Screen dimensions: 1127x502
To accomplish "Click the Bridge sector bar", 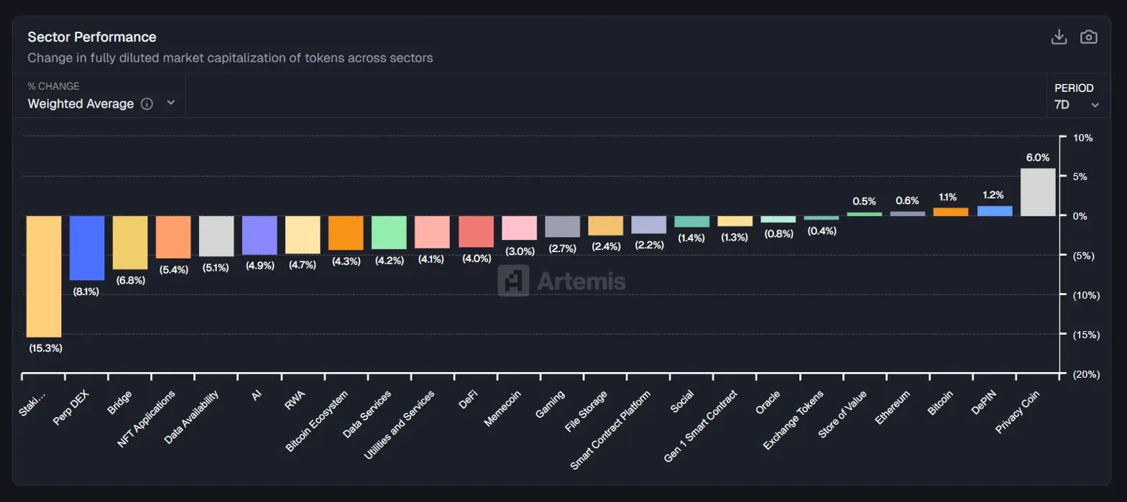I will [130, 243].
